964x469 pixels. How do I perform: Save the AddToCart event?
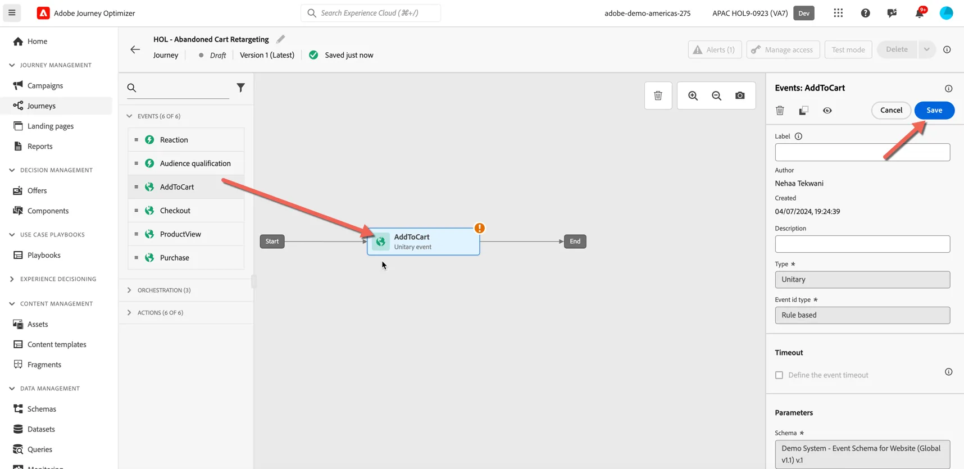click(x=934, y=110)
